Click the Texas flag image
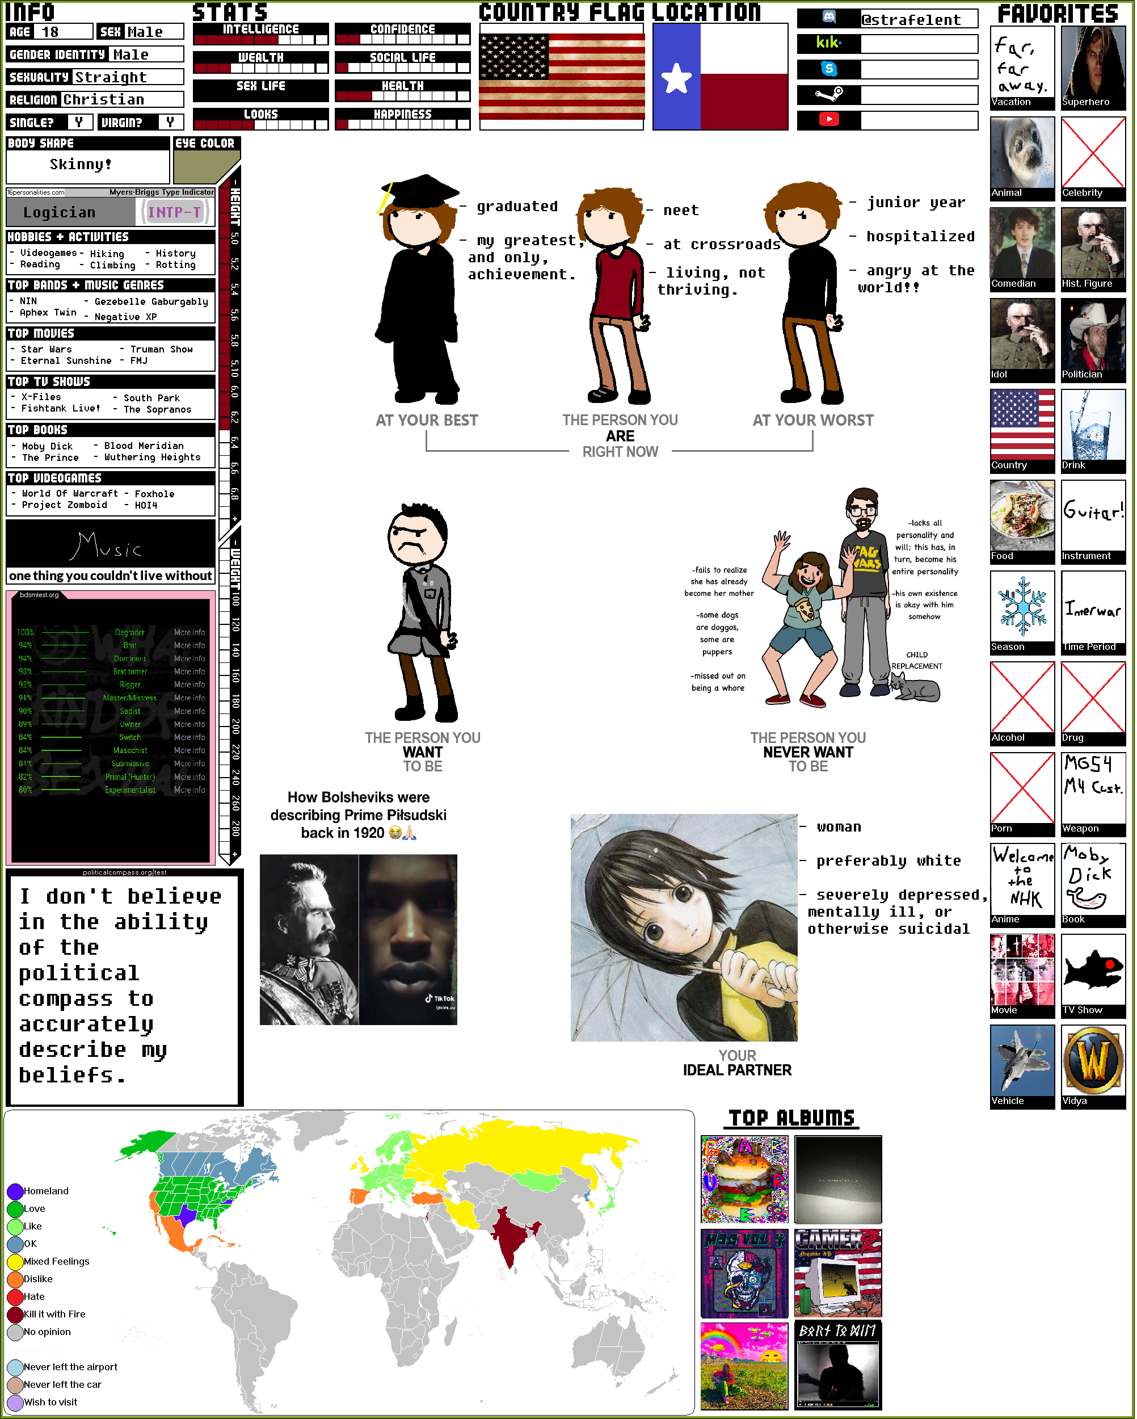Viewport: 1137px width, 1419px height. (721, 77)
